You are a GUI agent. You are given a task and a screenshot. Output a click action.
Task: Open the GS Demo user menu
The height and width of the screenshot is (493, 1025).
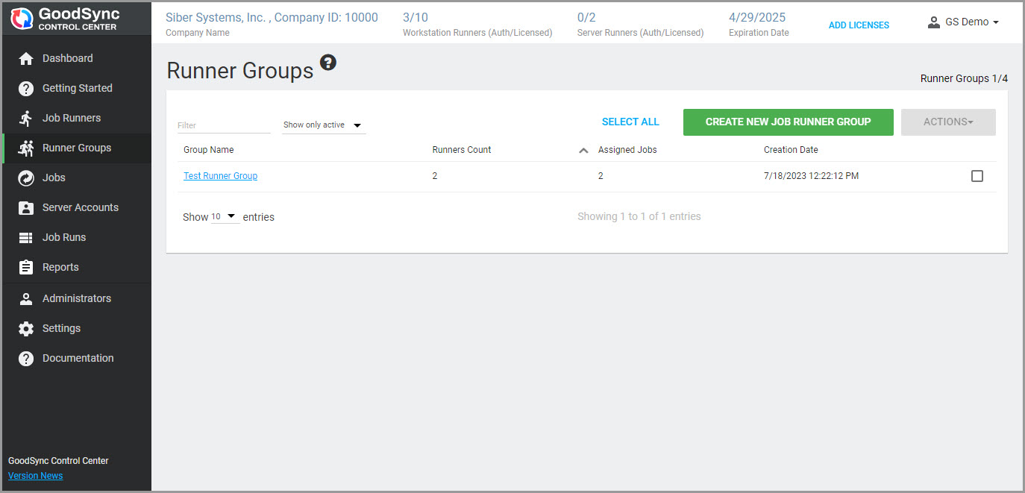click(963, 22)
